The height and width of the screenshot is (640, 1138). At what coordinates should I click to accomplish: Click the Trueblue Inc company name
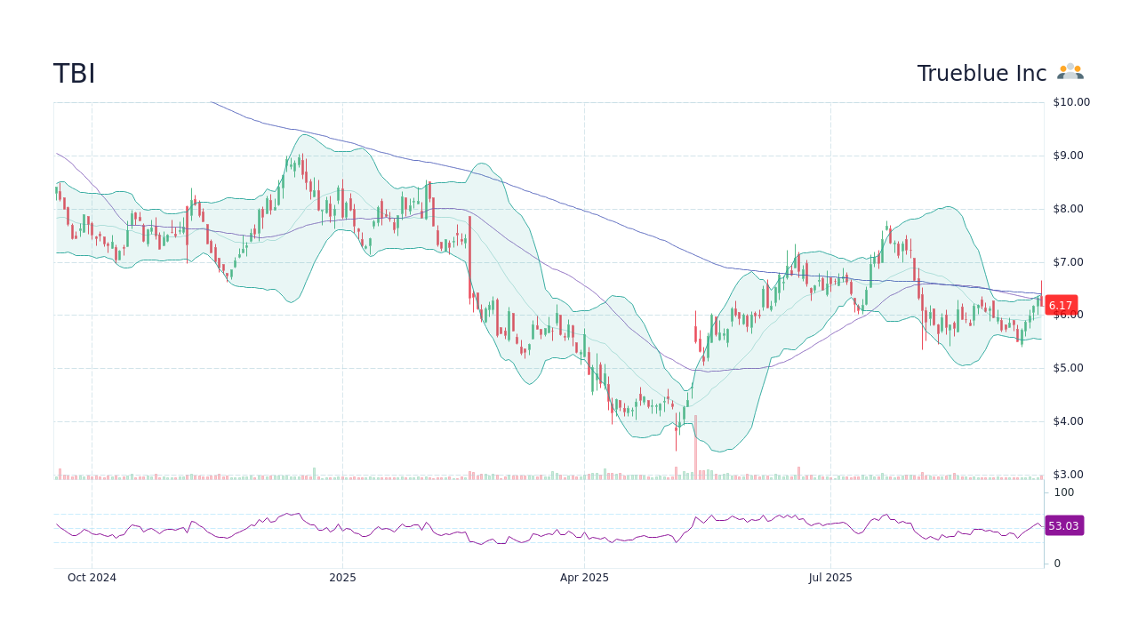[x=982, y=74]
